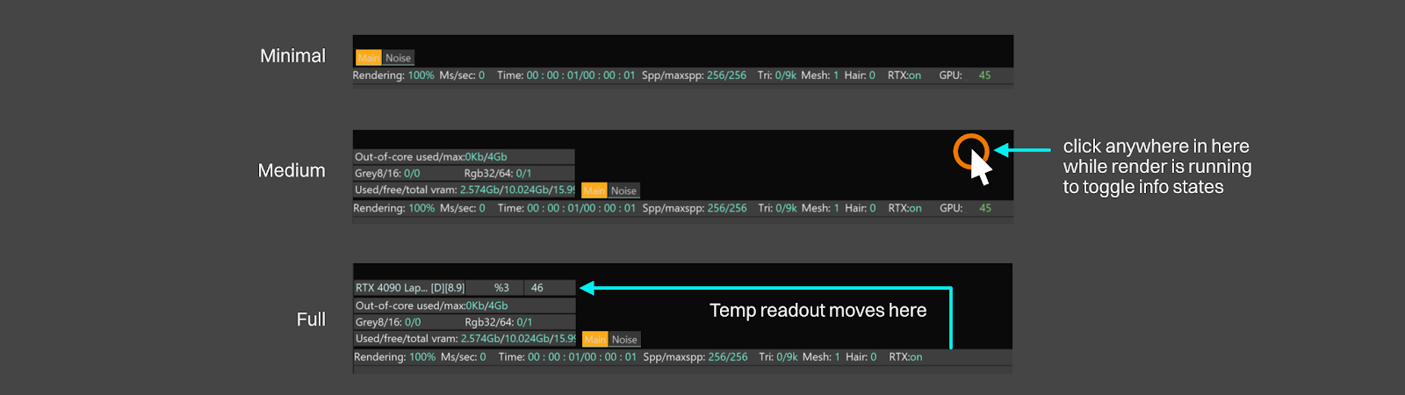Click the 46 temperature readout in Full view
This screenshot has width=1405, height=395.
(x=537, y=288)
